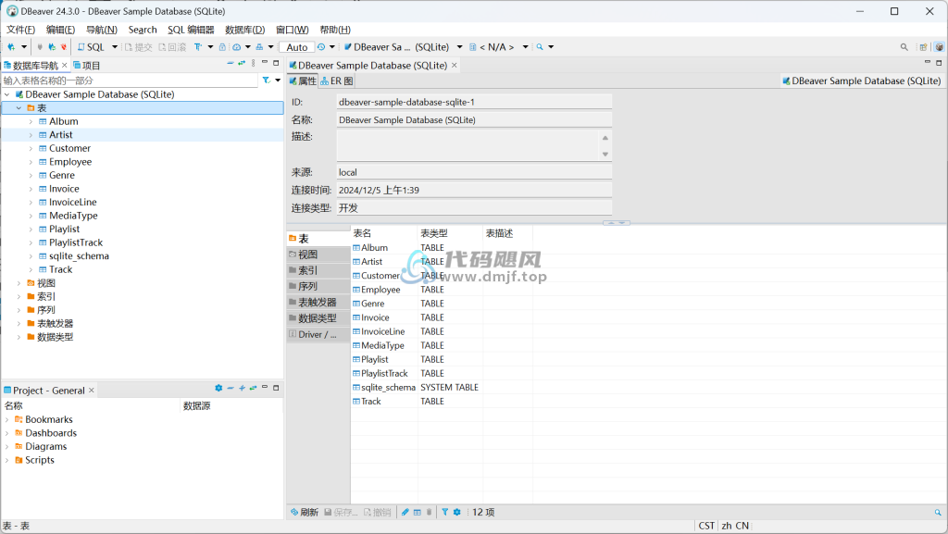Click the Project panel settings gear icon
The image size is (948, 534).
[218, 388]
